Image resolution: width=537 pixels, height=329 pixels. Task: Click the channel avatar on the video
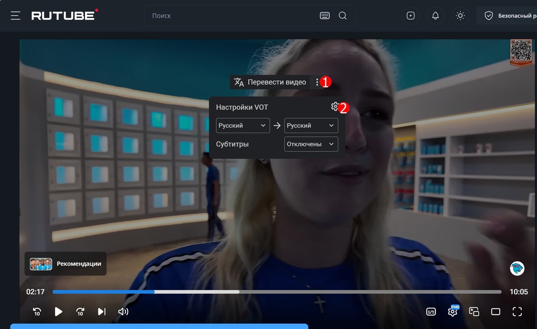(x=517, y=268)
